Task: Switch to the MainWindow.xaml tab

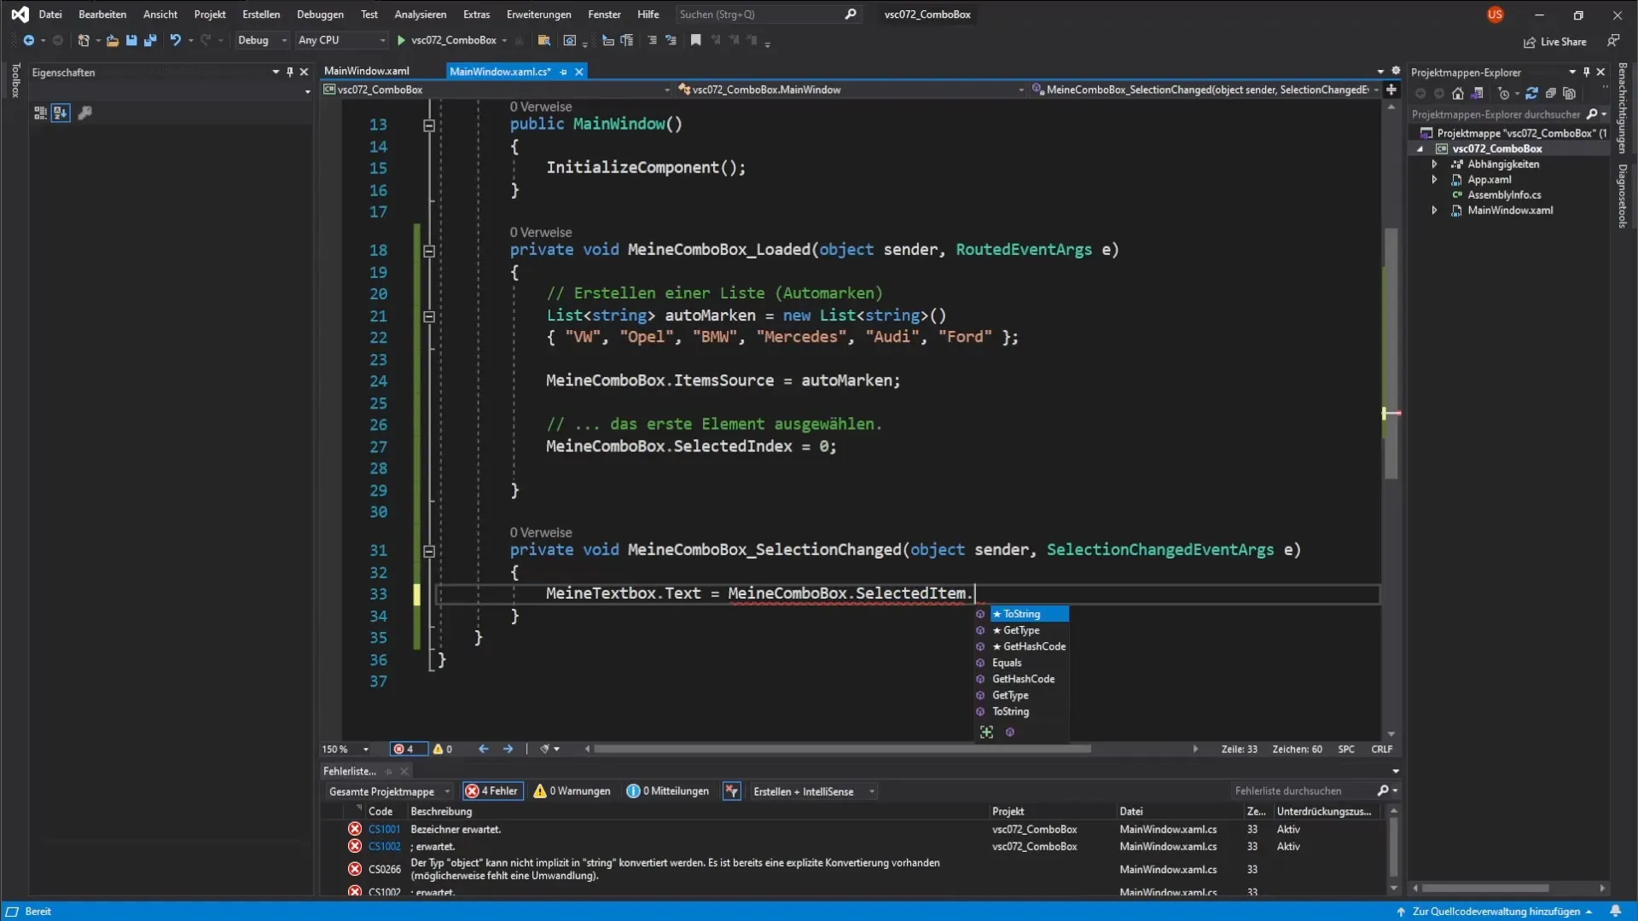Action: click(367, 72)
